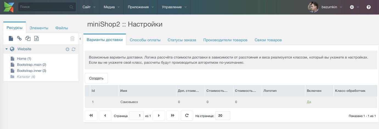379x129 pixels.
Task: Go to previous page button
Action: click(105, 116)
